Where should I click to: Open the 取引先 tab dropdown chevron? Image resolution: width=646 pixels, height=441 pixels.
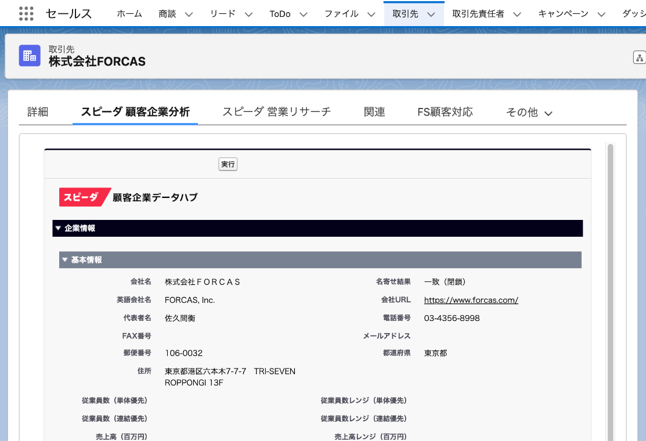pyautogui.click(x=431, y=15)
